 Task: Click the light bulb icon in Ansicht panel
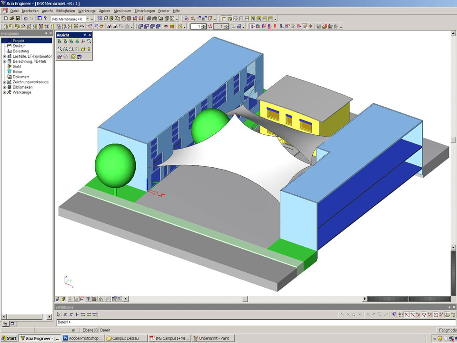pyautogui.click(x=89, y=49)
